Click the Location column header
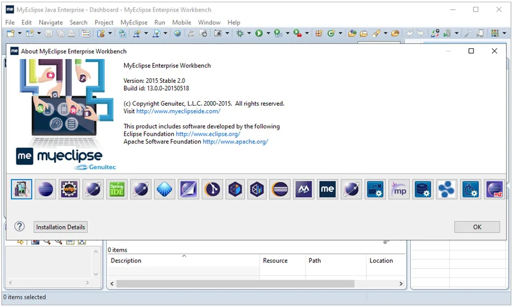The image size is (512, 306). pyautogui.click(x=386, y=261)
